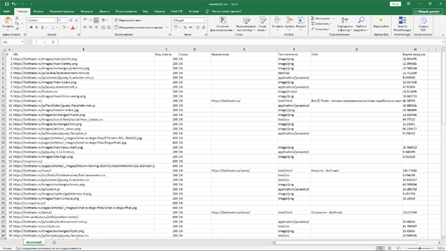Switch to Данные tab

click(x=104, y=12)
